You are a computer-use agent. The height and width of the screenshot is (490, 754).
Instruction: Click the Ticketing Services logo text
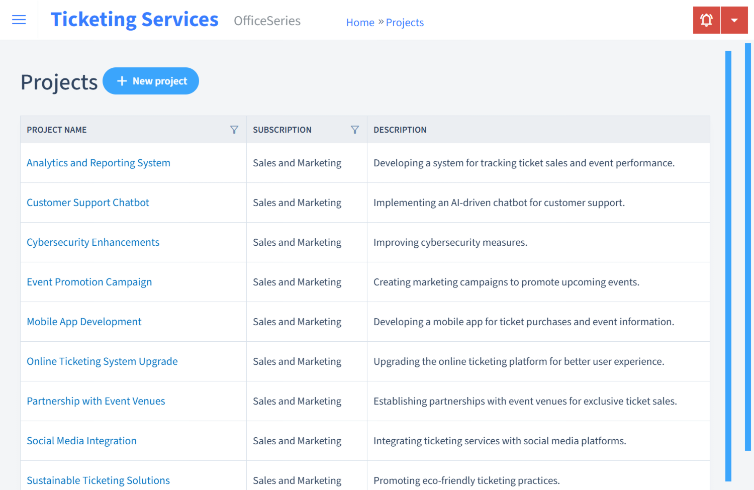[x=134, y=19]
